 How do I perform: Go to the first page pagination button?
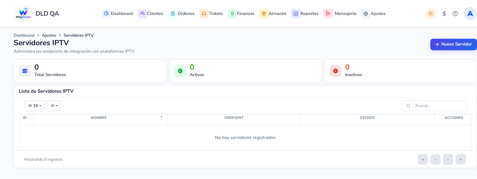(x=423, y=159)
